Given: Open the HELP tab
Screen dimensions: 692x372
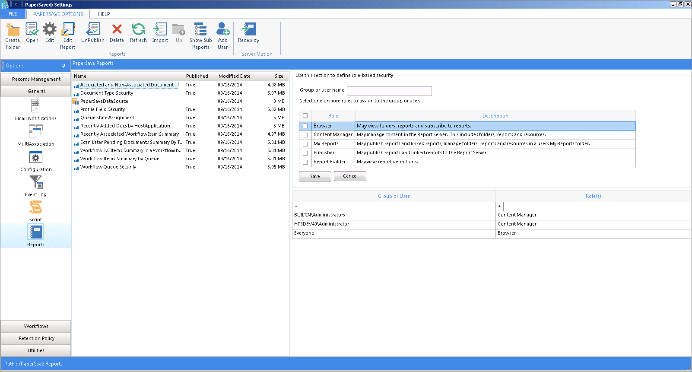Looking at the screenshot, I should [104, 14].
